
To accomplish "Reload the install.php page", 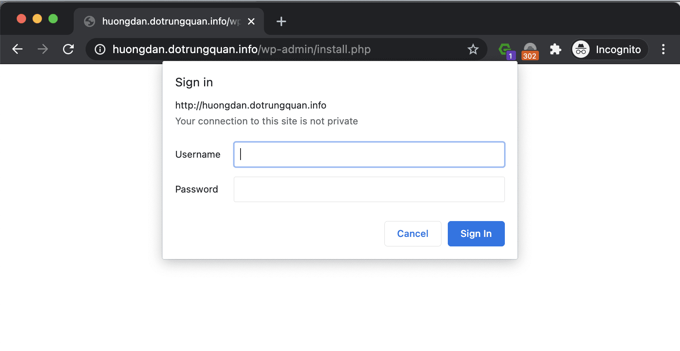I will click(68, 49).
